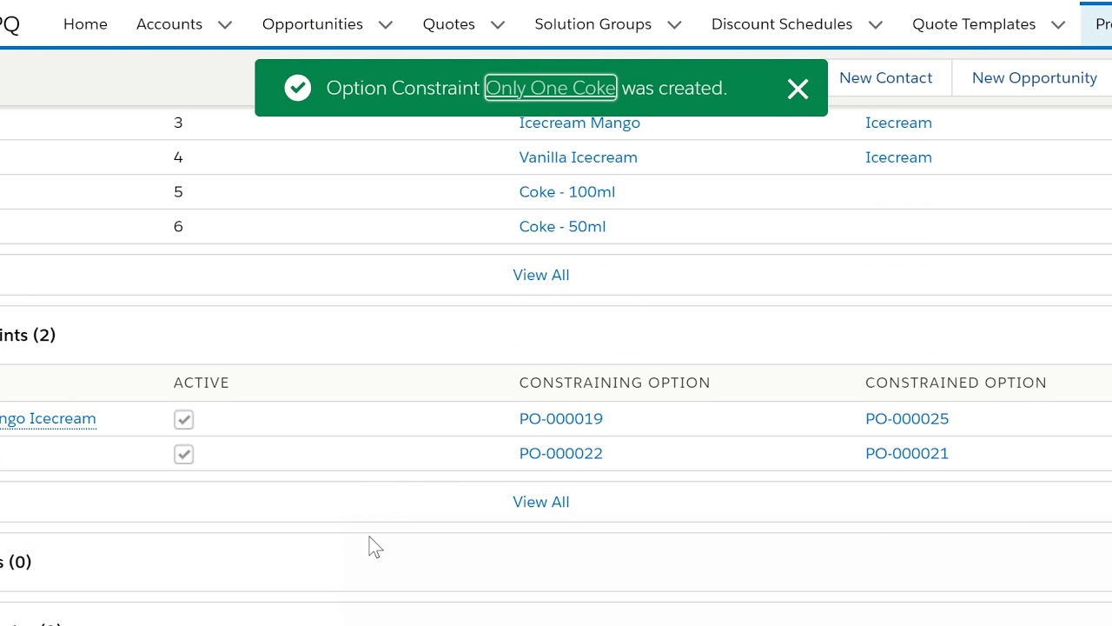Screen dimensions: 1112x626
Task: Click row number 5 cell
Action: (178, 192)
